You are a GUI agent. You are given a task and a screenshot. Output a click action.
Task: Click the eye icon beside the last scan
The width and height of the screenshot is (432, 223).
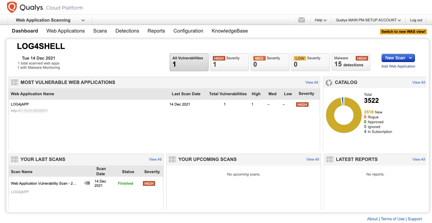[x=87, y=183]
